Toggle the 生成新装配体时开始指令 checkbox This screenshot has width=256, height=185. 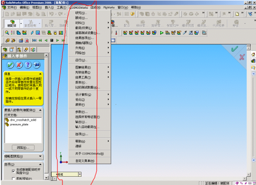[x=13, y=171]
